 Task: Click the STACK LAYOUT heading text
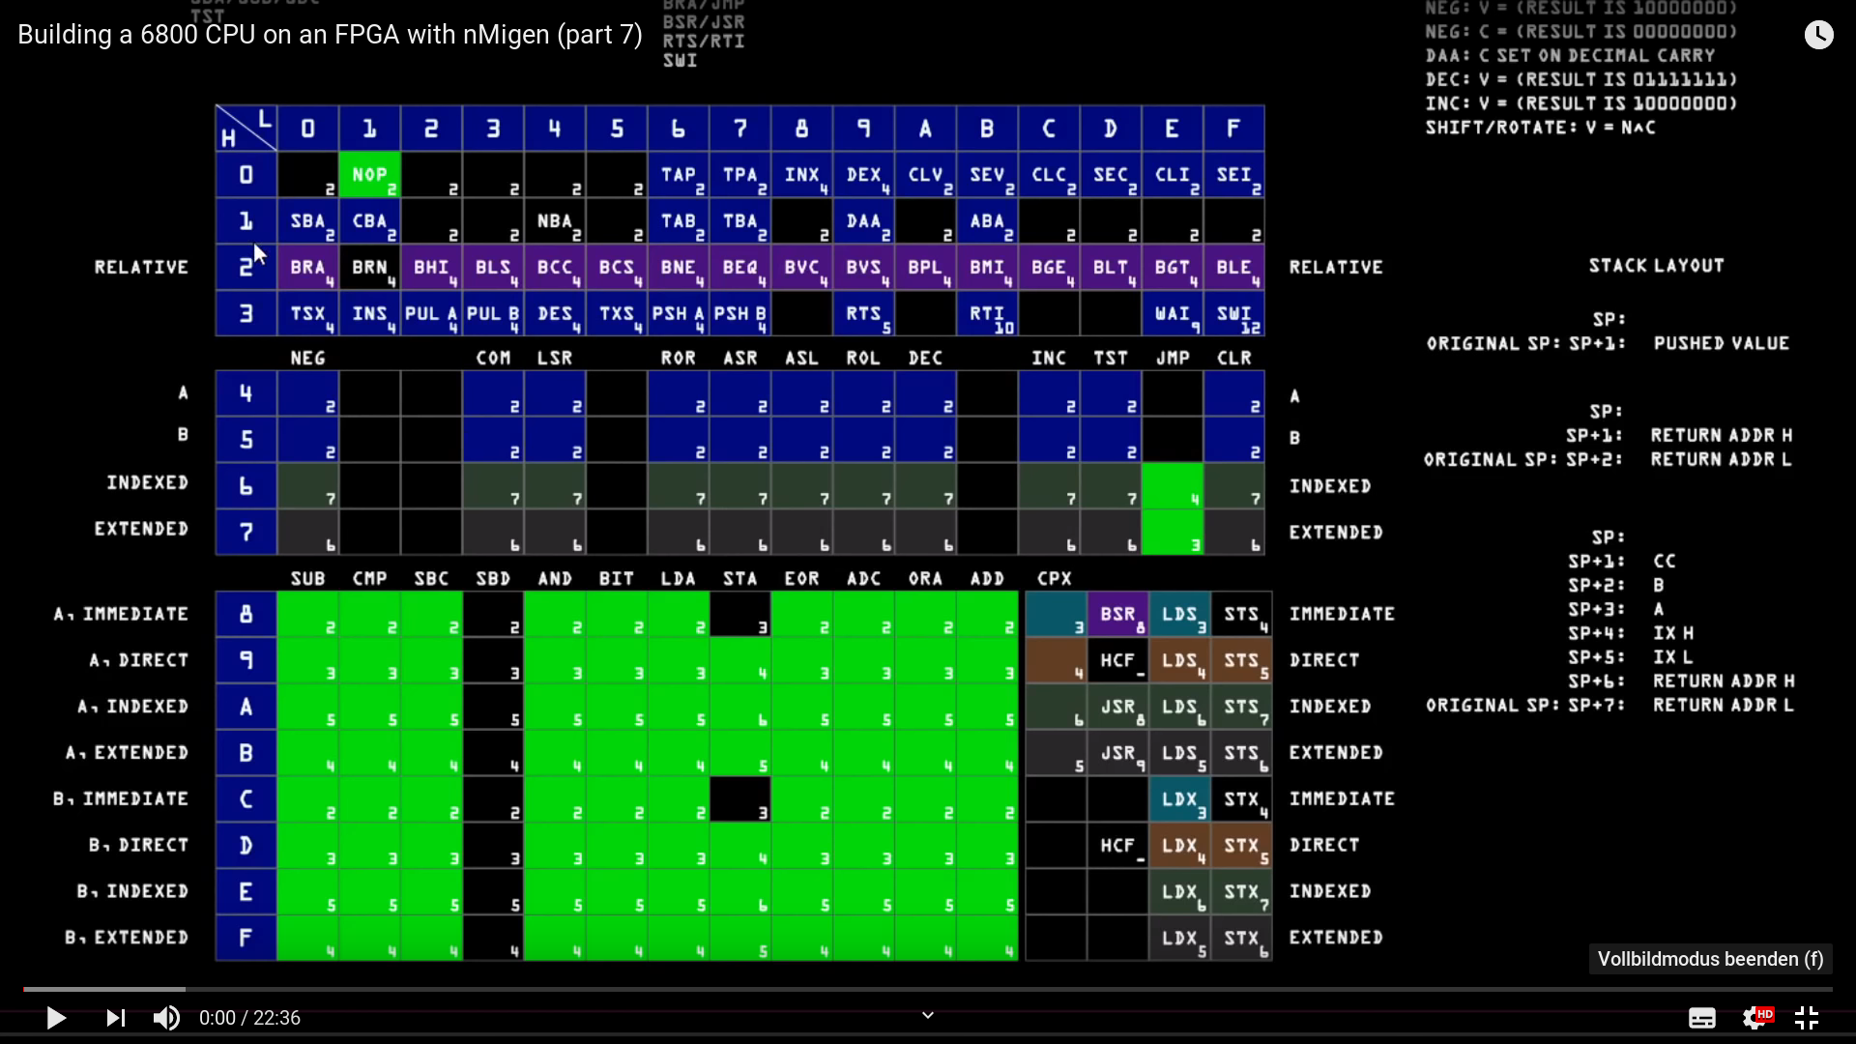pyautogui.click(x=1656, y=266)
